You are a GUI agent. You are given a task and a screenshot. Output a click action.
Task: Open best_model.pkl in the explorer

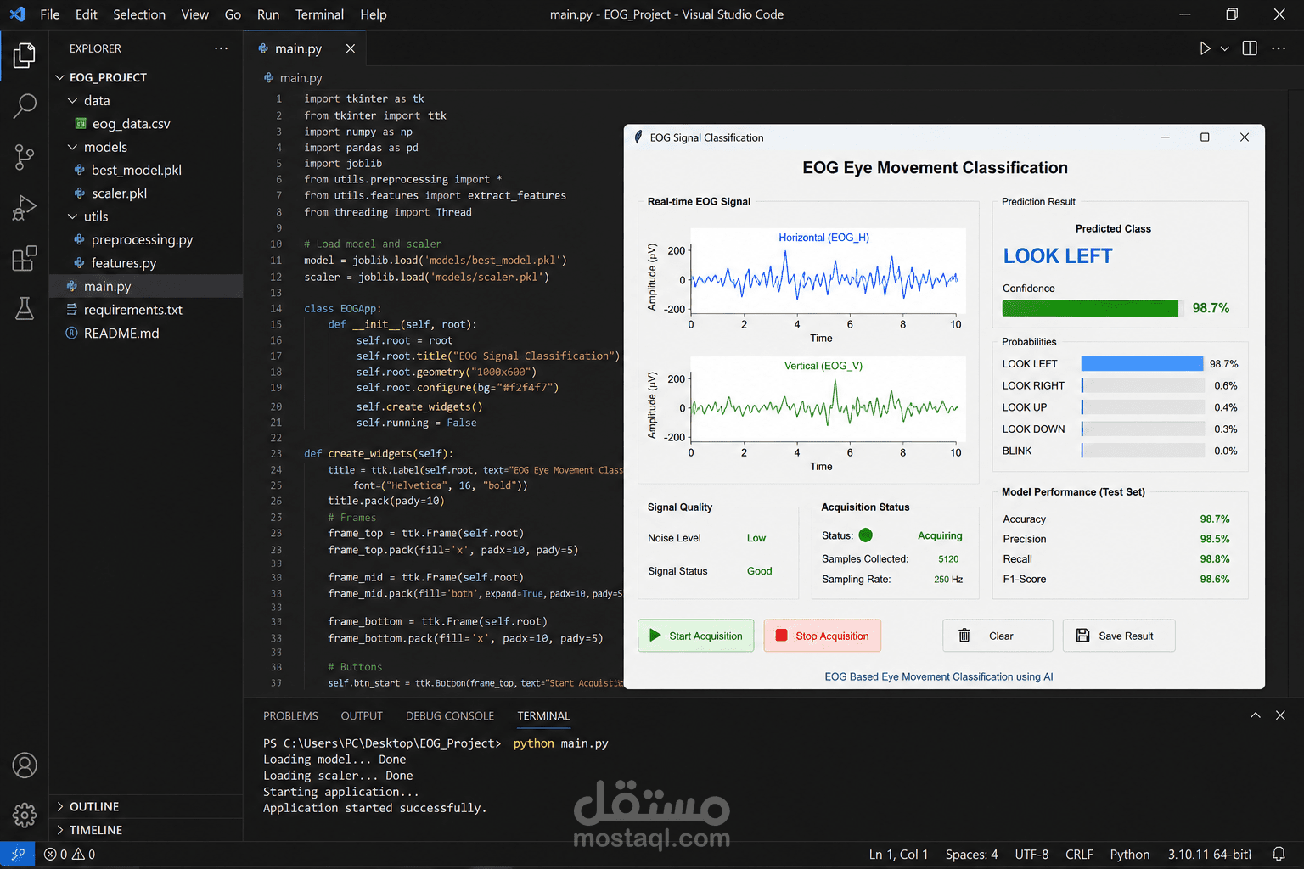coord(136,170)
